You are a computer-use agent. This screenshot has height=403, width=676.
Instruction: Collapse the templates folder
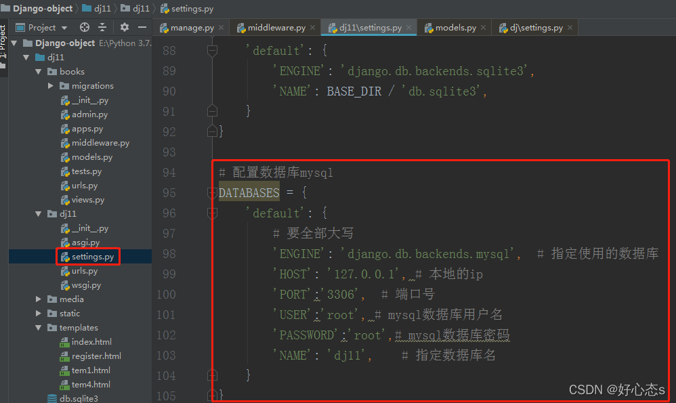38,327
